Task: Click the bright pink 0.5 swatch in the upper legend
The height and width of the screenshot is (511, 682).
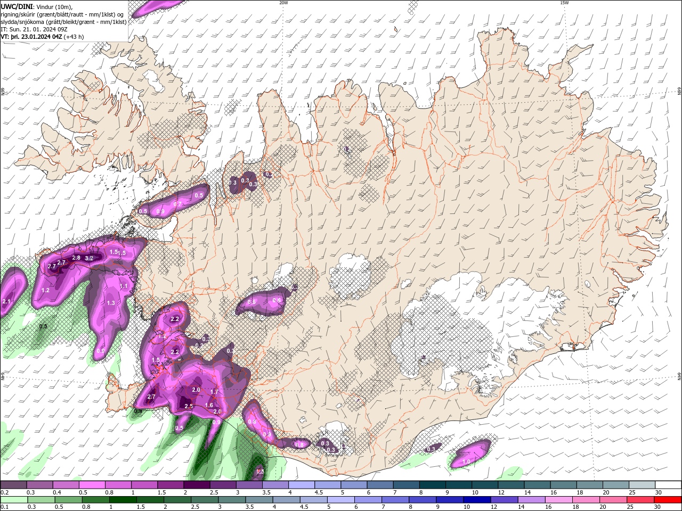Action: [x=92, y=485]
